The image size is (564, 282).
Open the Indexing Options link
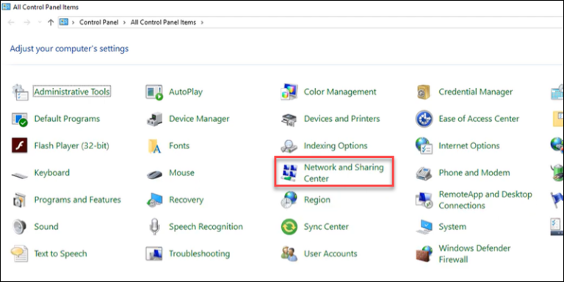(336, 145)
